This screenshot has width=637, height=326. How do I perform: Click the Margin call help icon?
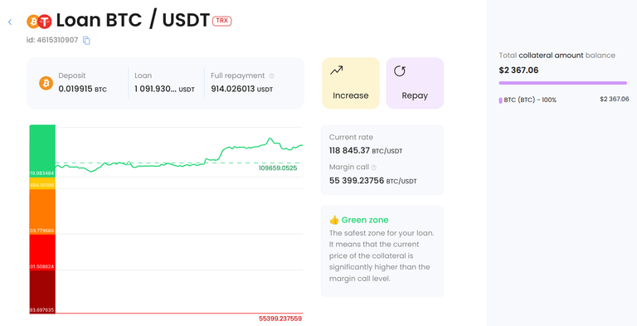tap(374, 167)
